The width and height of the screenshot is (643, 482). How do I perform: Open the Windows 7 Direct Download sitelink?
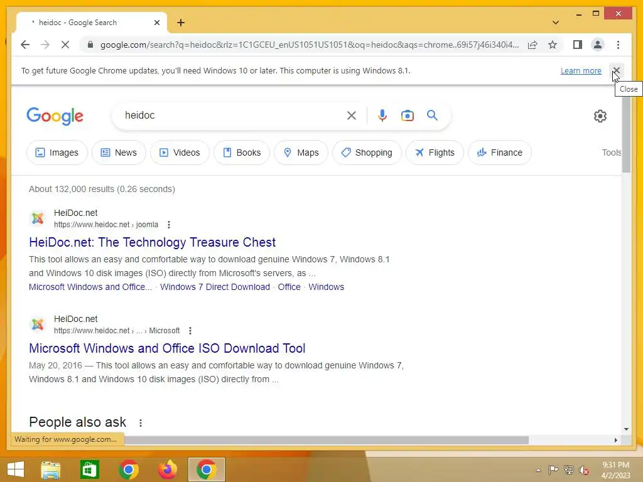click(215, 287)
